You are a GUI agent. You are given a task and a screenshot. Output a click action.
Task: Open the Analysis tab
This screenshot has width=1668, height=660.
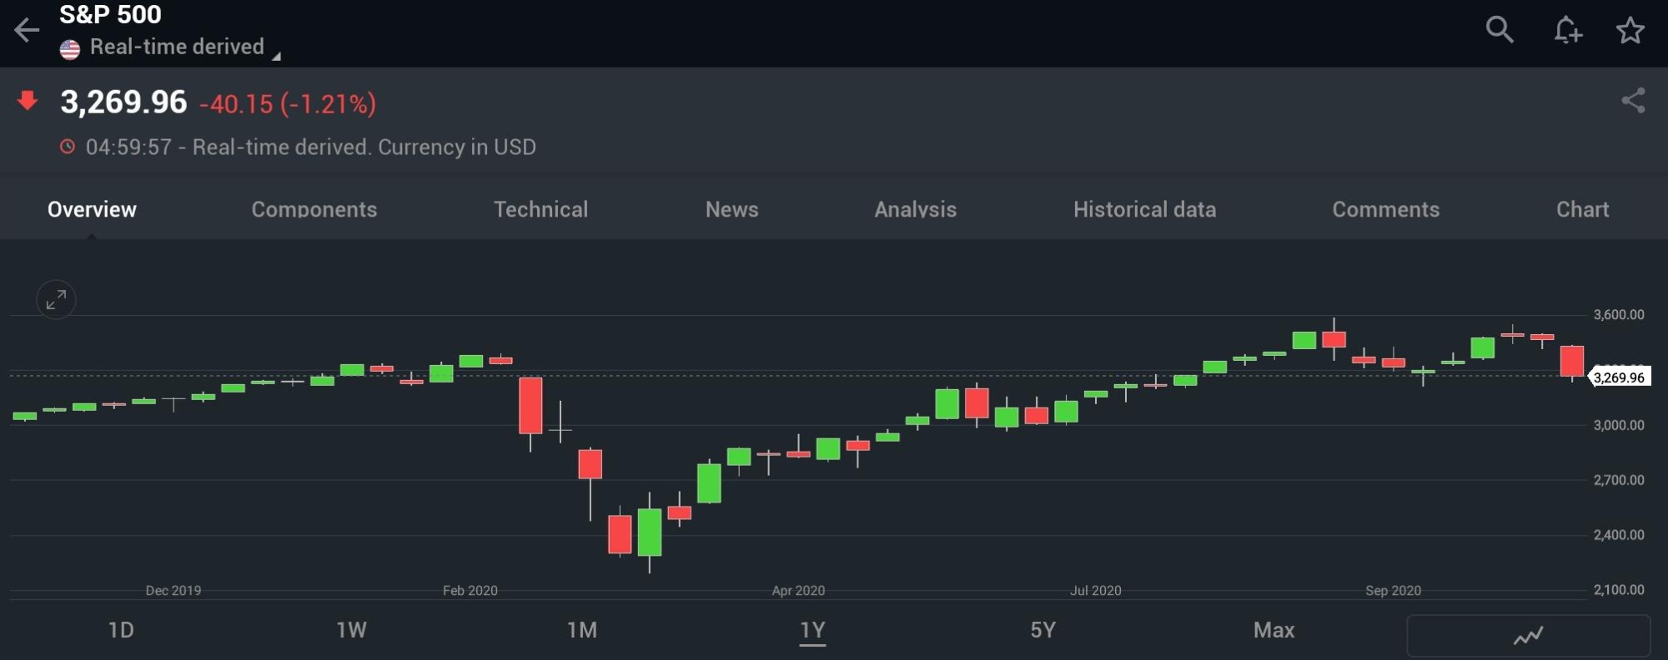[x=916, y=209]
